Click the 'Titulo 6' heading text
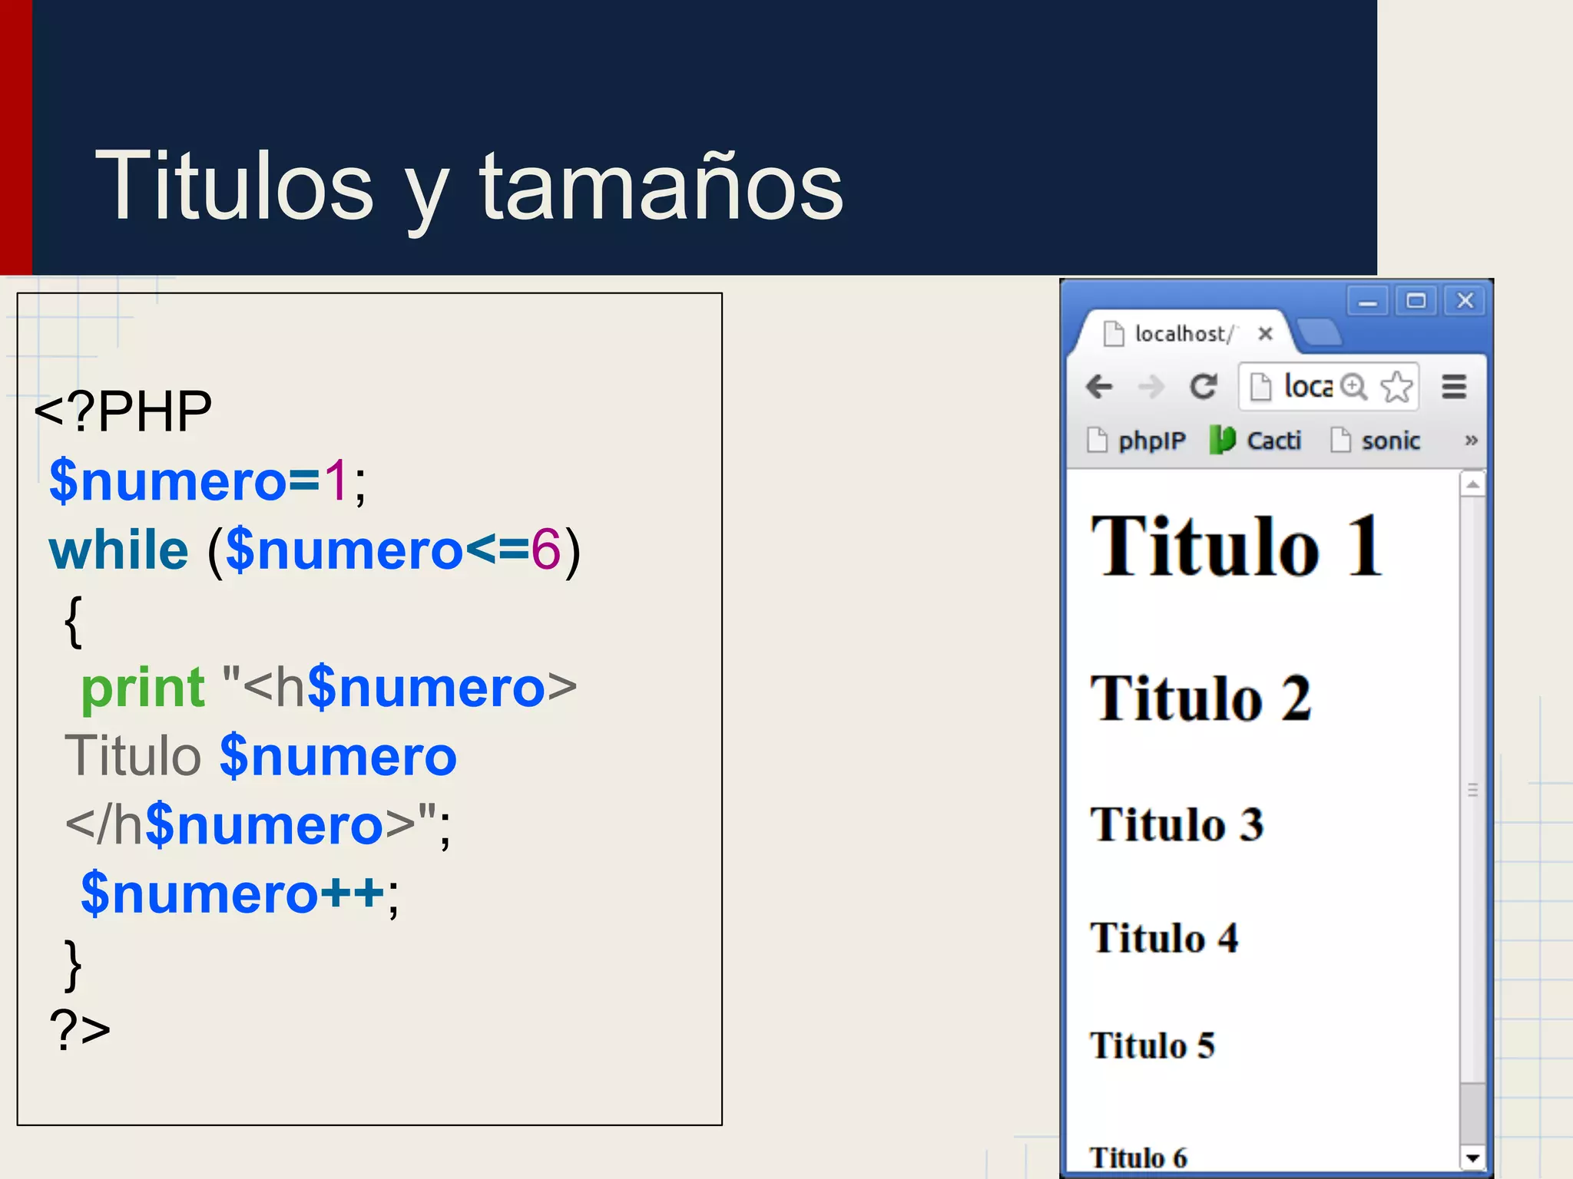Image resolution: width=1573 pixels, height=1179 pixels. coord(1138,1158)
